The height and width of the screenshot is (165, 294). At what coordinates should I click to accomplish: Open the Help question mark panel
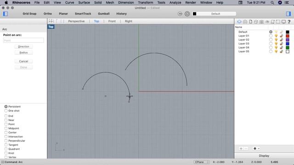(289, 22)
